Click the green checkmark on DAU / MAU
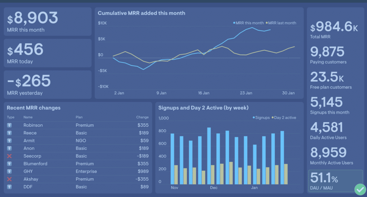The width and height of the screenshot is (367, 197). (359, 189)
